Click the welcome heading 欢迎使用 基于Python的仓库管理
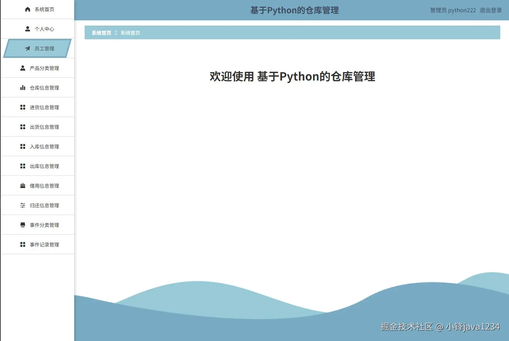 tap(292, 76)
